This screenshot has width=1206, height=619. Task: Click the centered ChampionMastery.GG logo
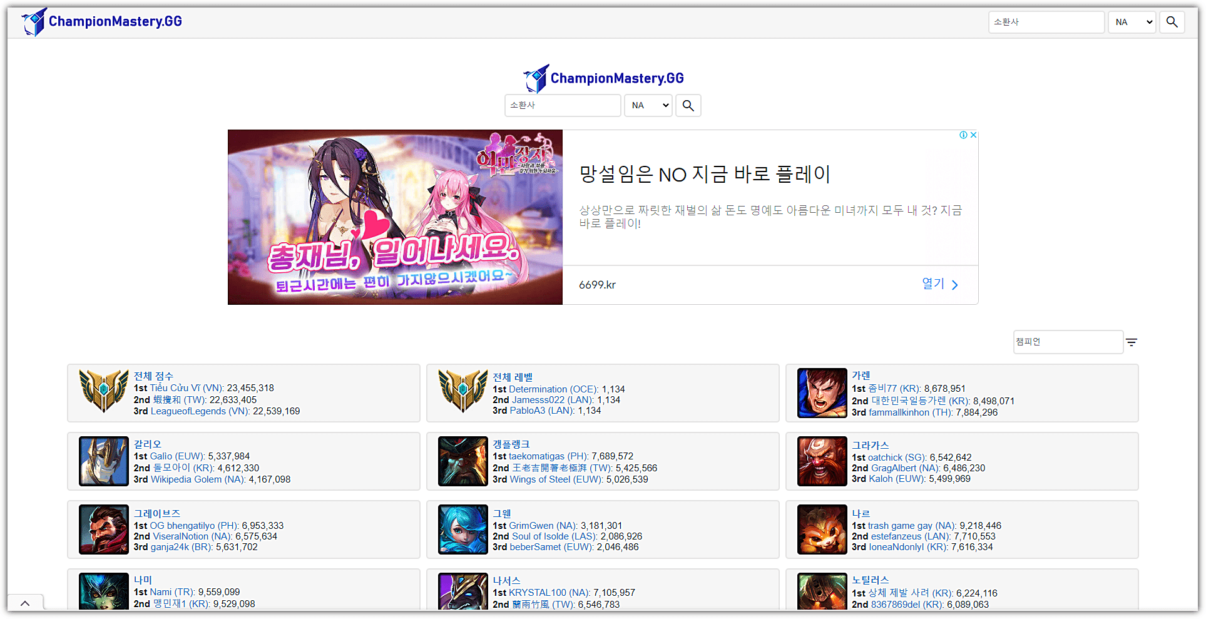(604, 78)
